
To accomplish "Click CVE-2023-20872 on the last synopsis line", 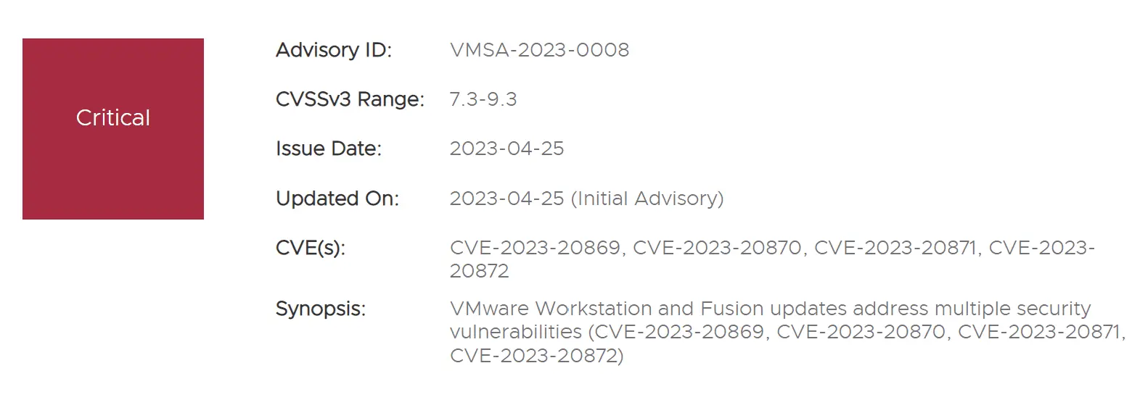I will (533, 356).
